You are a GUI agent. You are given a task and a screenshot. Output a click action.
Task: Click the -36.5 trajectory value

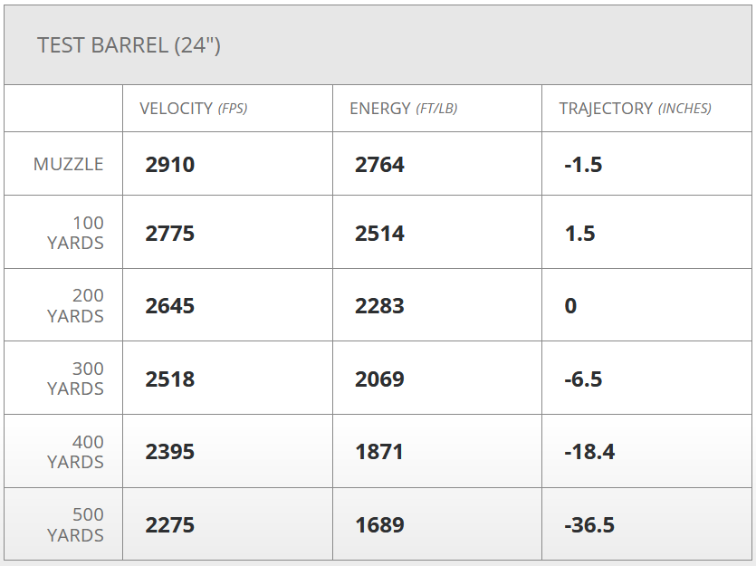(589, 525)
